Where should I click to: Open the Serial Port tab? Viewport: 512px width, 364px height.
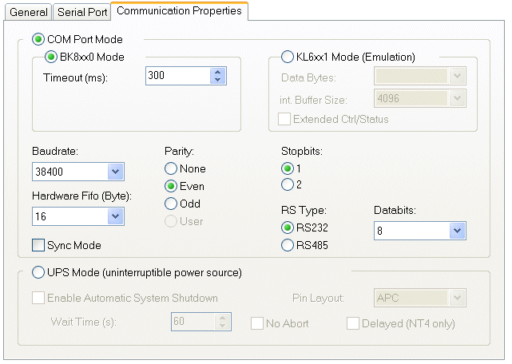(81, 12)
